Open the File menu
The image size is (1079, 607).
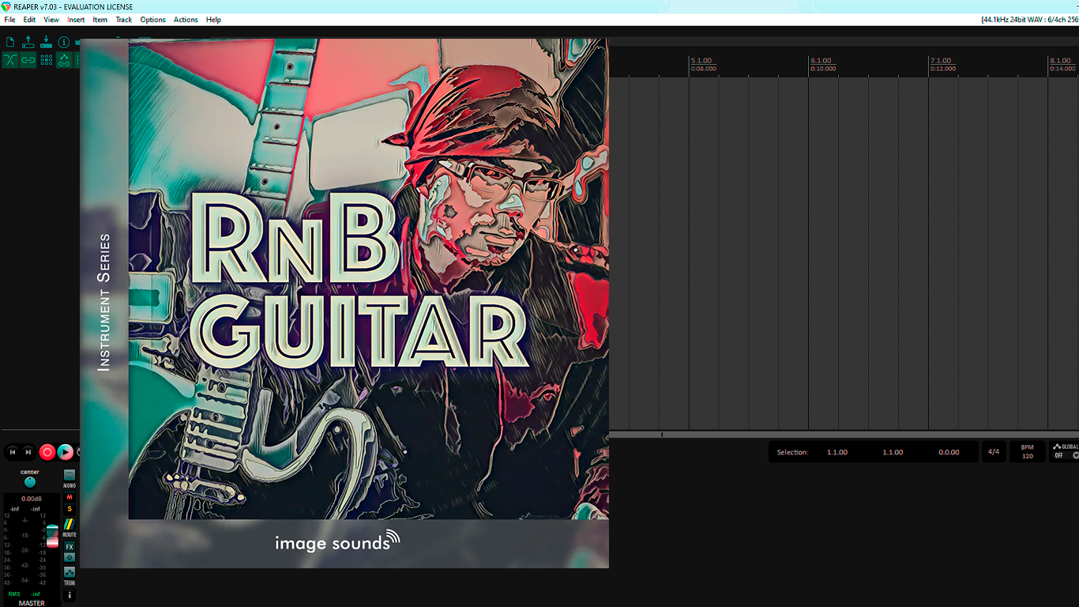coord(10,20)
